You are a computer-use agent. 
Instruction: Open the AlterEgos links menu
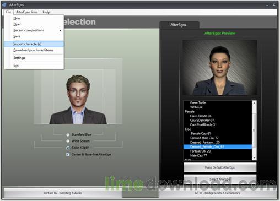pyautogui.click(x=27, y=12)
